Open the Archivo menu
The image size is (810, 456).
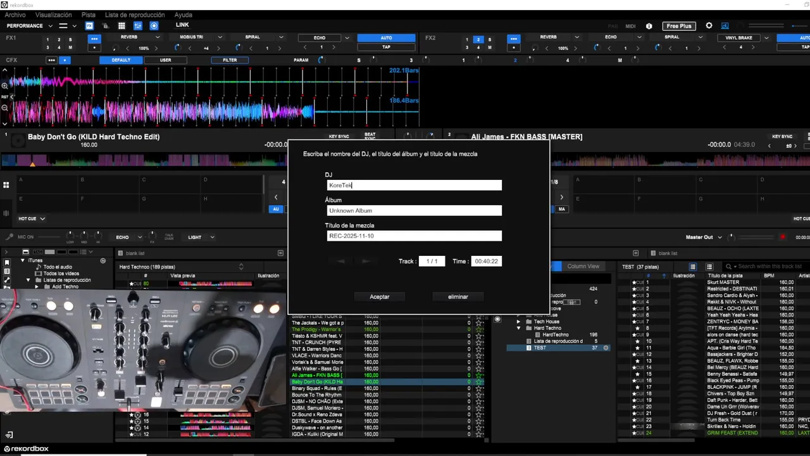click(x=15, y=15)
